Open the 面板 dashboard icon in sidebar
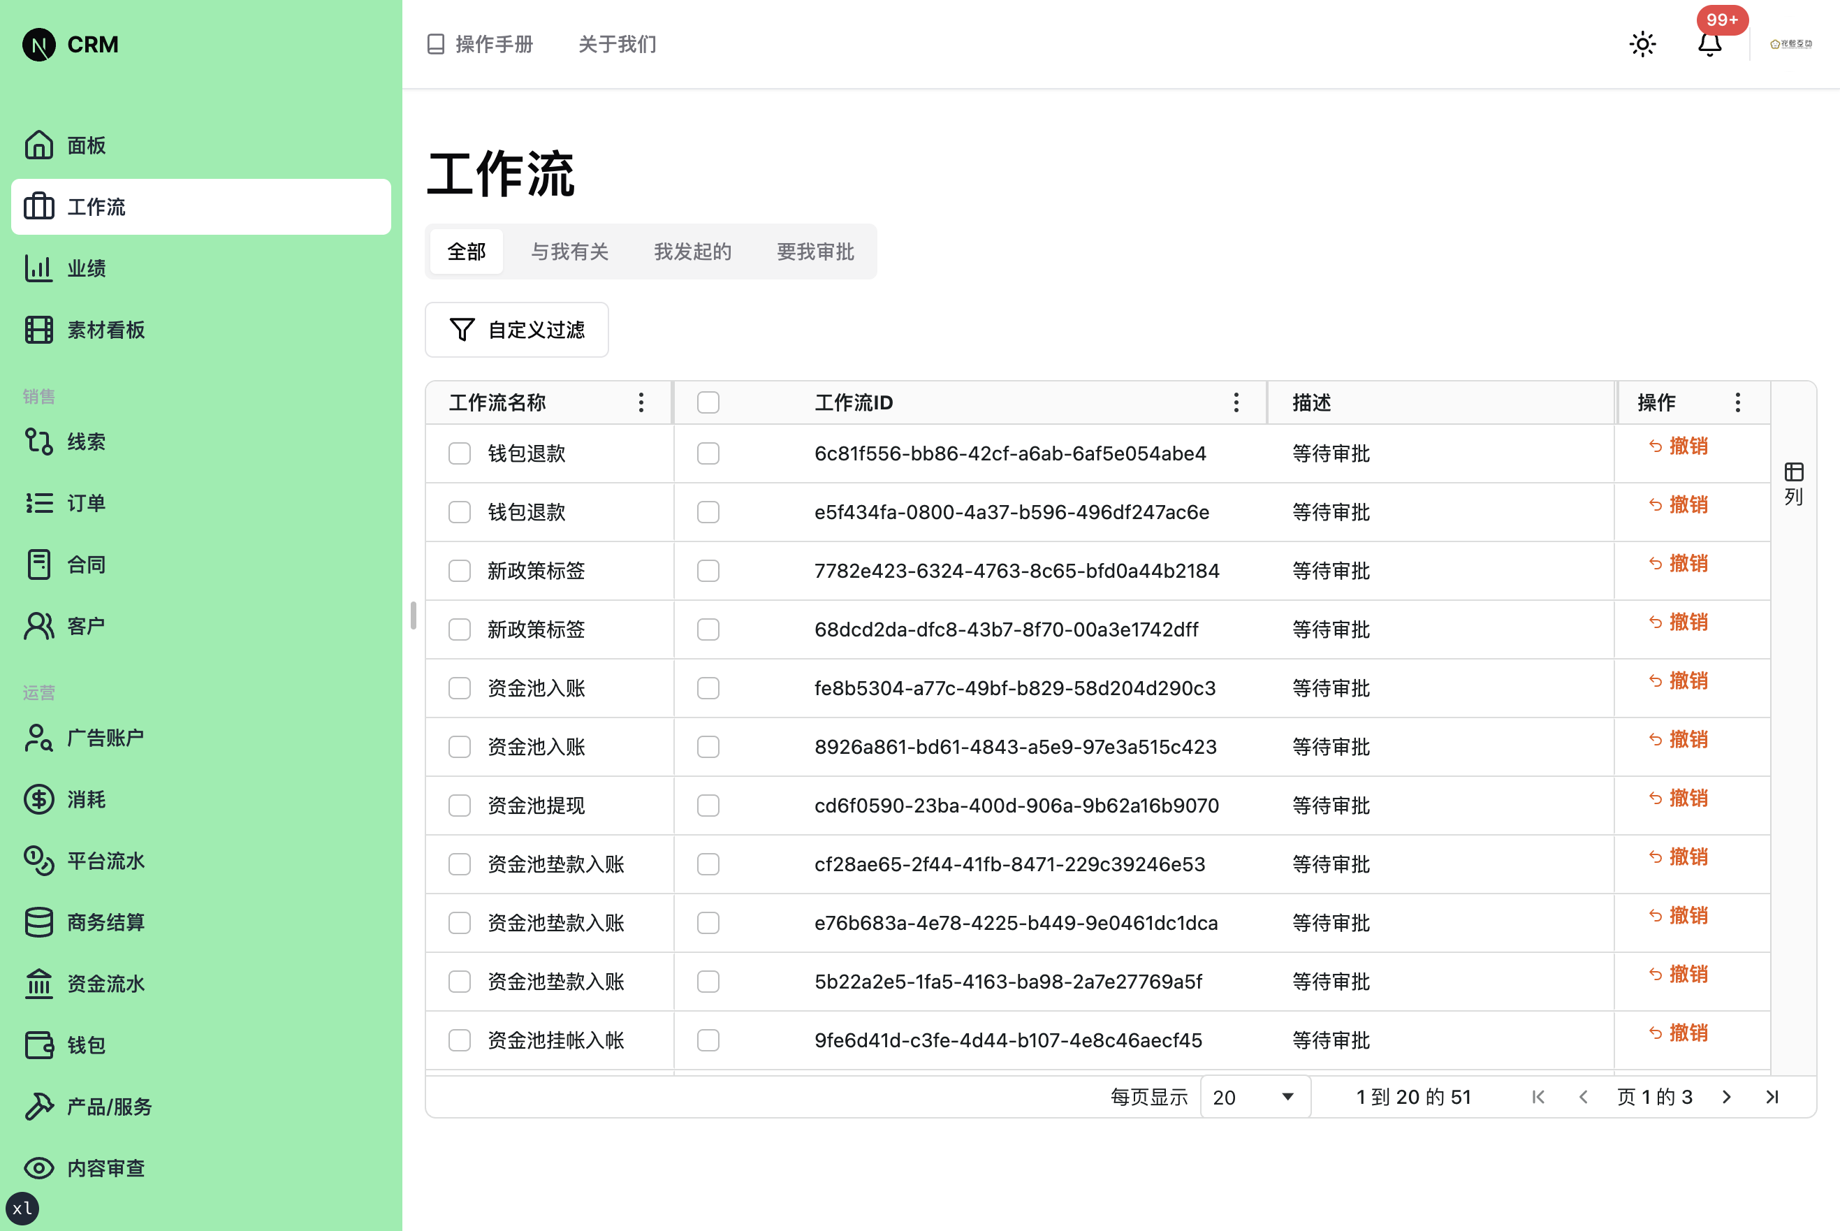 click(x=39, y=145)
